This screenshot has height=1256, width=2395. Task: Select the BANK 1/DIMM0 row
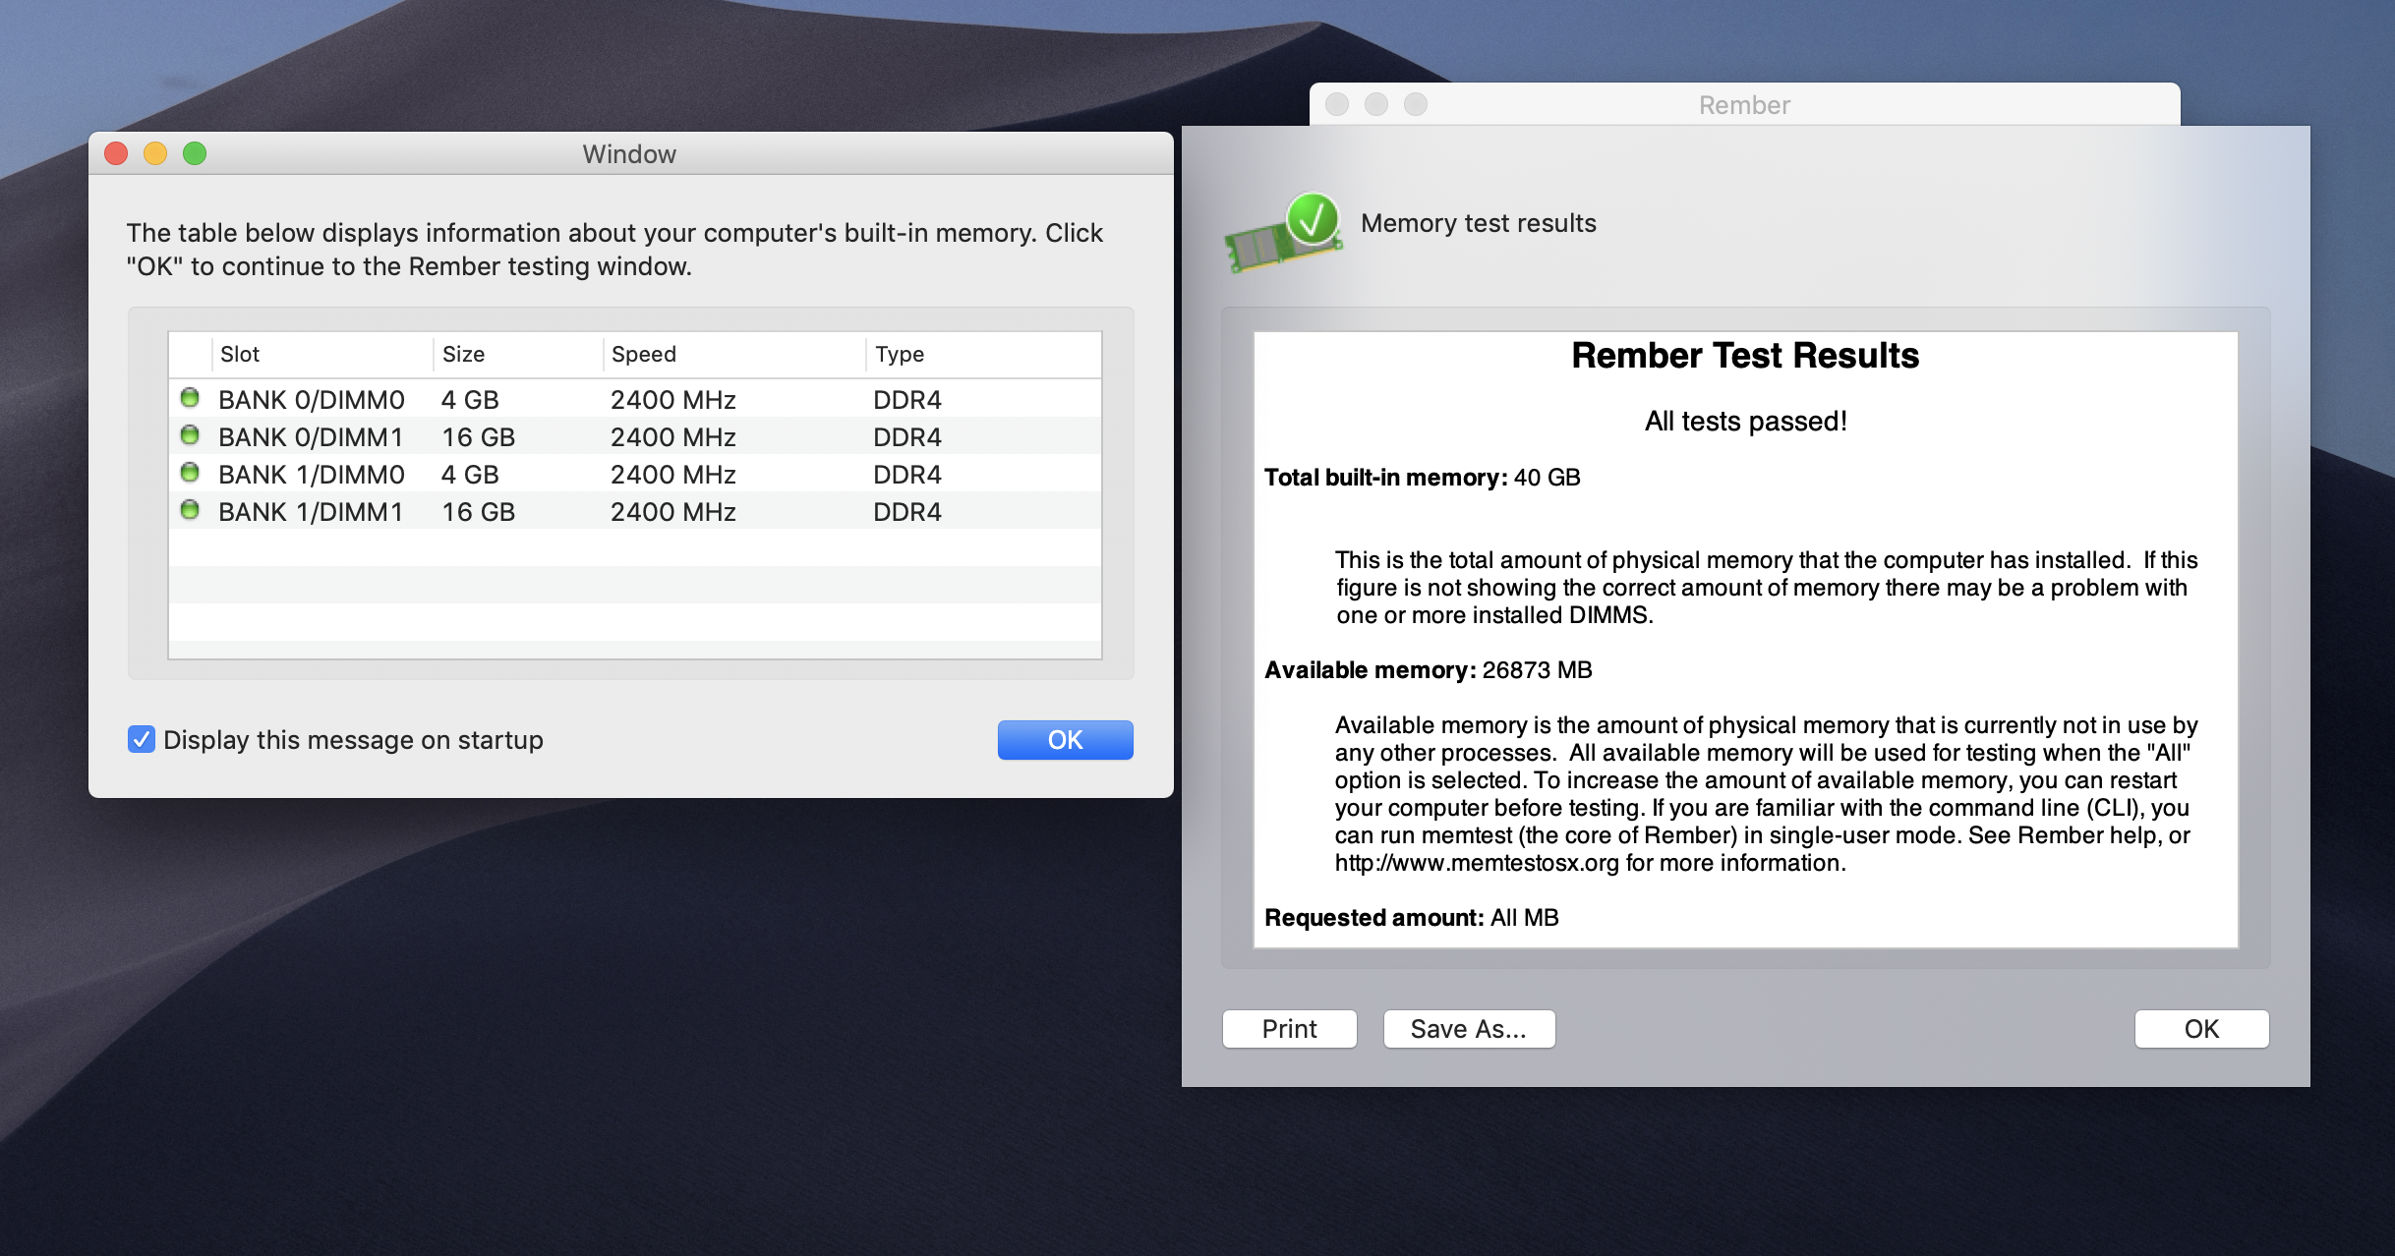point(635,474)
